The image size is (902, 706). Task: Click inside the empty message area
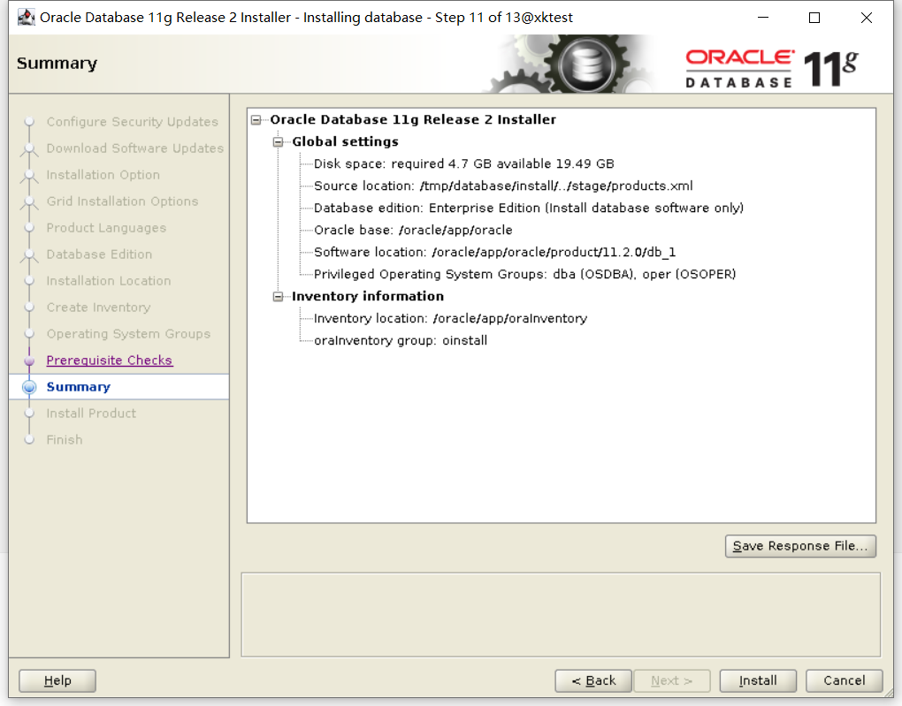point(561,615)
